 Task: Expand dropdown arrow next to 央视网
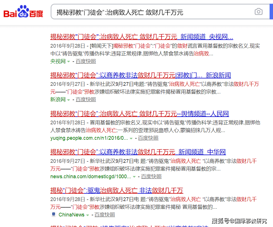click(x=69, y=62)
